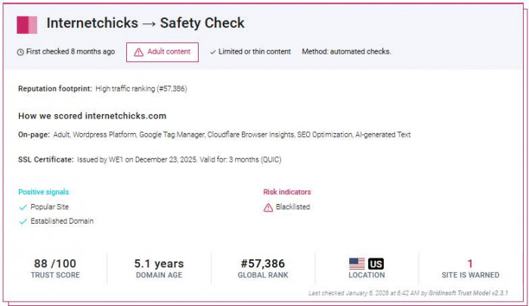Click the checkmark next to Popular Site
529x306 pixels.
pyautogui.click(x=23, y=206)
